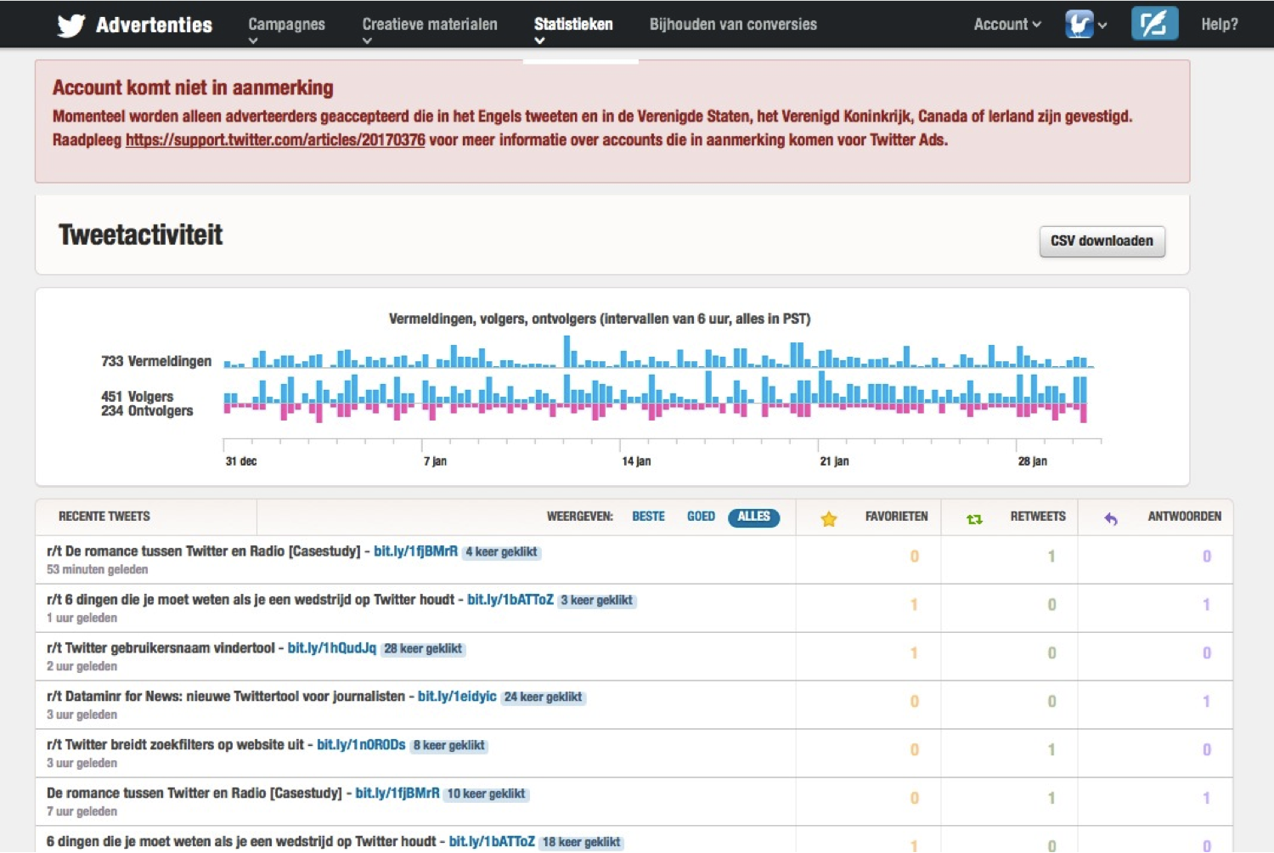The height and width of the screenshot is (853, 1274).
Task: Download the CSV file
Action: coord(1102,241)
